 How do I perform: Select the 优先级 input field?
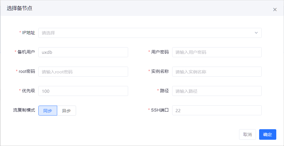[x=83, y=91]
